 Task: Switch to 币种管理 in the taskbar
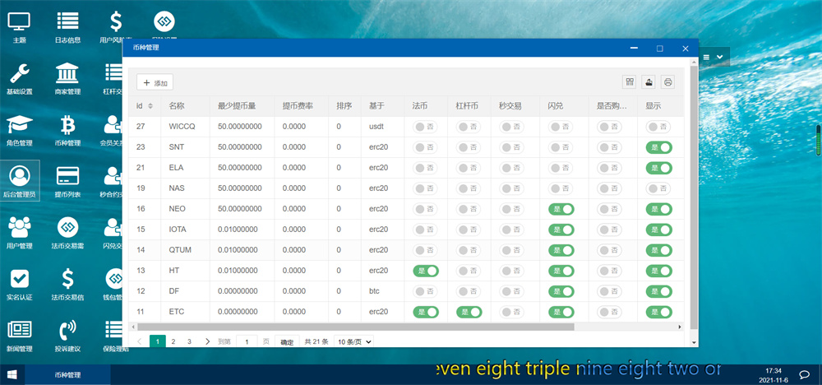(67, 375)
